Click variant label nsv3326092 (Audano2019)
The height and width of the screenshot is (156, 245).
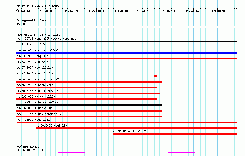click(36, 108)
